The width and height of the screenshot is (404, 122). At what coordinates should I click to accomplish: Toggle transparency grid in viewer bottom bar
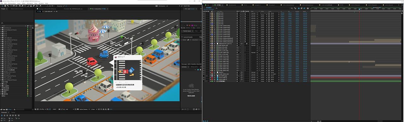pyautogui.click(x=78, y=109)
